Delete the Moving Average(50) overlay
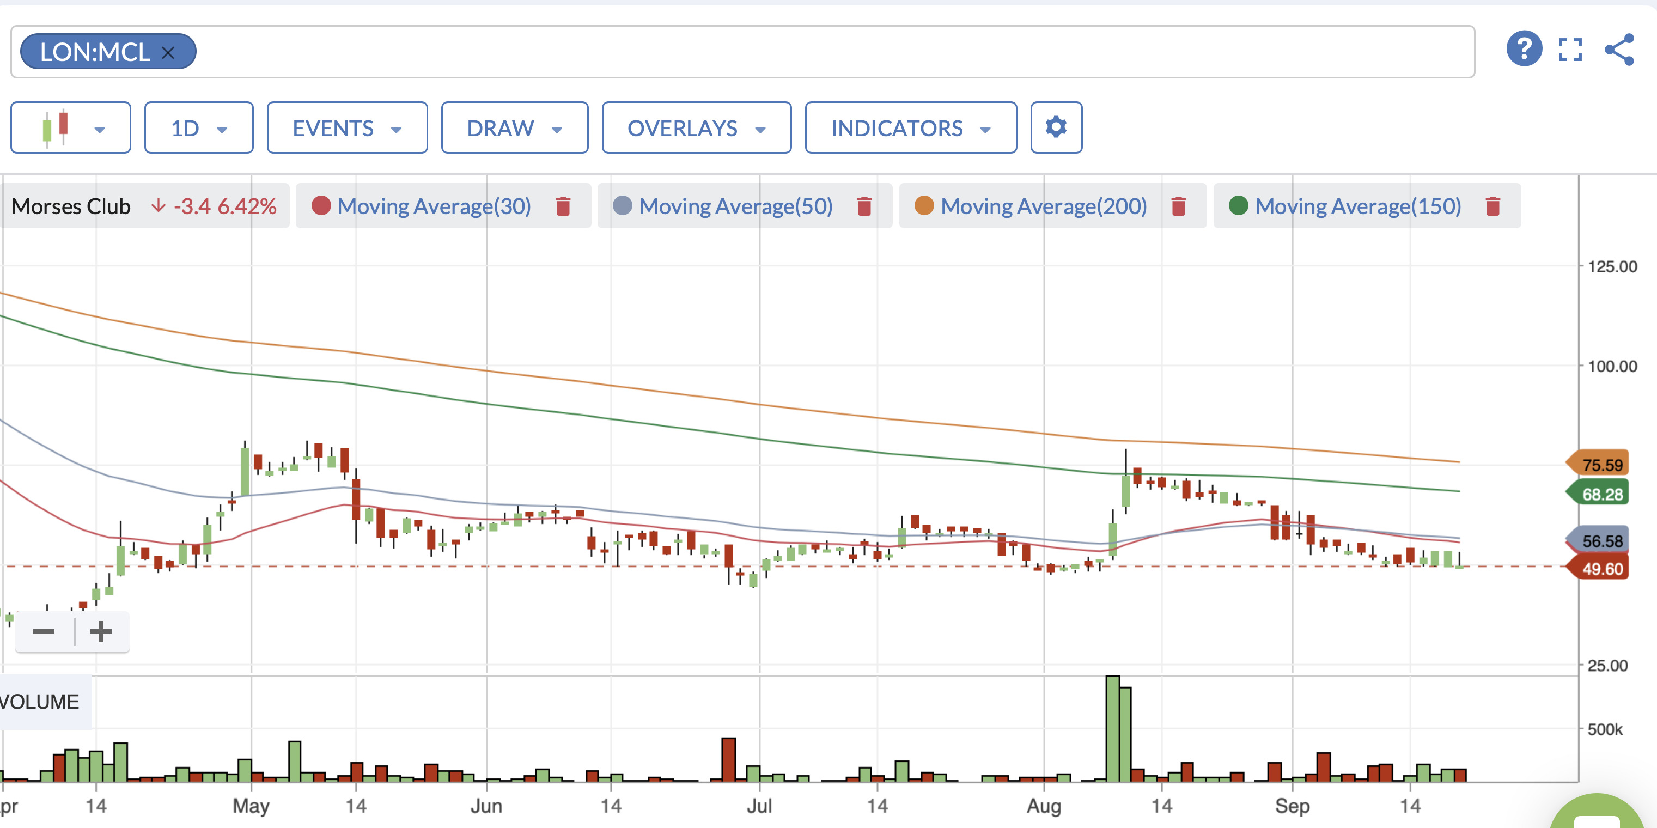 [864, 206]
